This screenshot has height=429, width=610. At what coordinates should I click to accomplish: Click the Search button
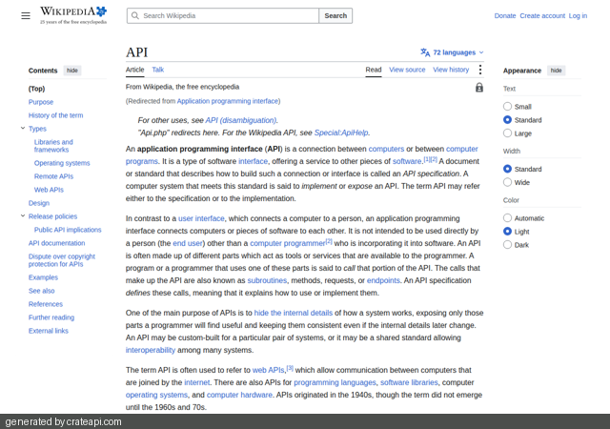click(335, 15)
